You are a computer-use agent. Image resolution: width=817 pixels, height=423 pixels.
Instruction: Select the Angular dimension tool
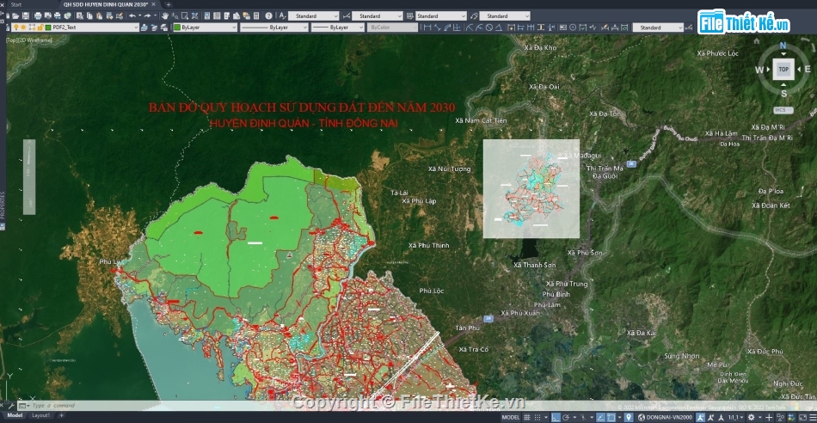click(499, 28)
